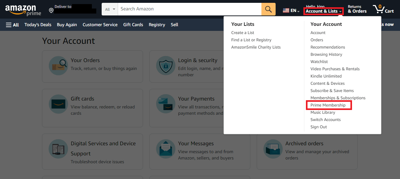
Task: Click the Your Payments card icon
Action: pos(165,105)
